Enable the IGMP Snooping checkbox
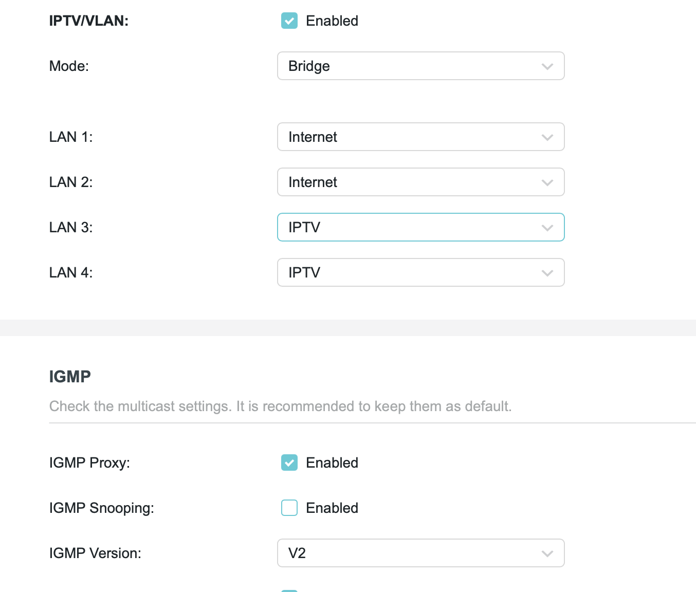Image resolution: width=696 pixels, height=592 pixels. click(289, 508)
